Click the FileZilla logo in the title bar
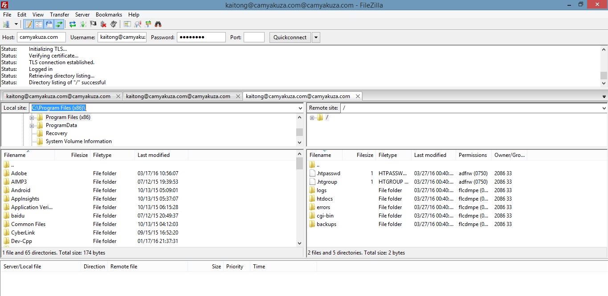 click(x=5, y=4)
